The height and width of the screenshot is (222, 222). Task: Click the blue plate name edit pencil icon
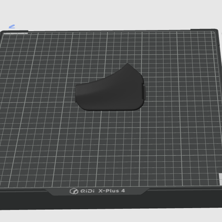tap(12, 27)
